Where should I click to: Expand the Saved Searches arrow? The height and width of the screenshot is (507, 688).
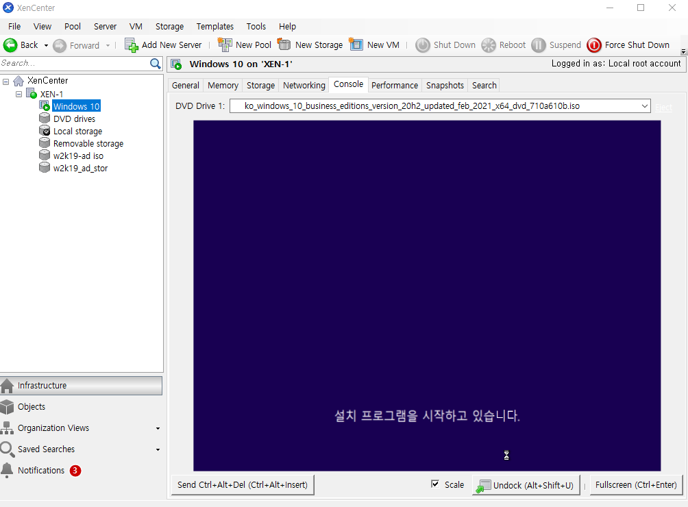click(x=158, y=449)
